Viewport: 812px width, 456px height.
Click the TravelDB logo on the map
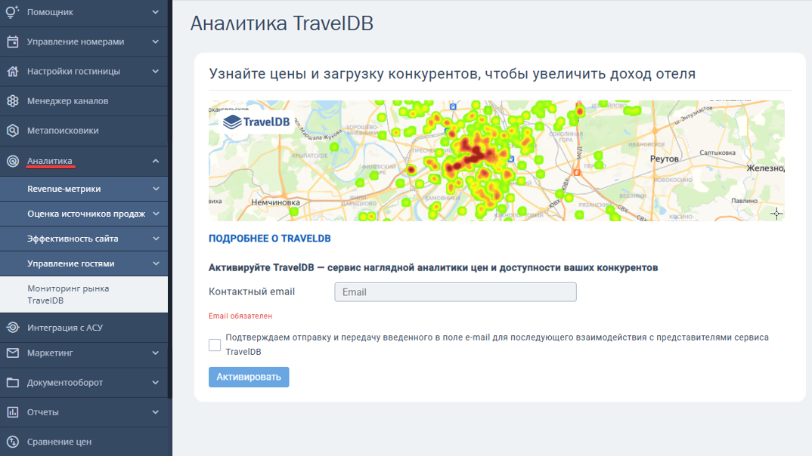click(256, 122)
